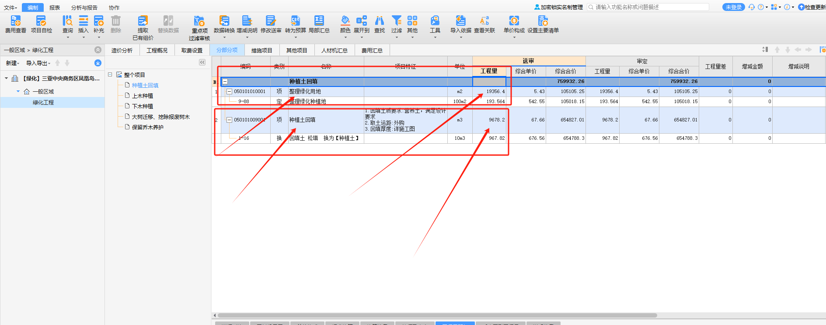Viewport: 826px width, 325px height.
Task: Collapse row 050101010001 with its minus box
Action: click(229, 91)
